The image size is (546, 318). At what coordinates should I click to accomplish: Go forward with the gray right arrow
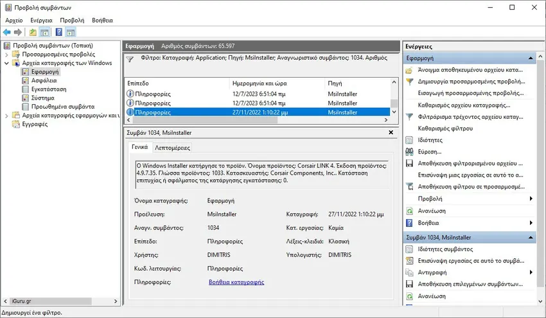(17, 32)
